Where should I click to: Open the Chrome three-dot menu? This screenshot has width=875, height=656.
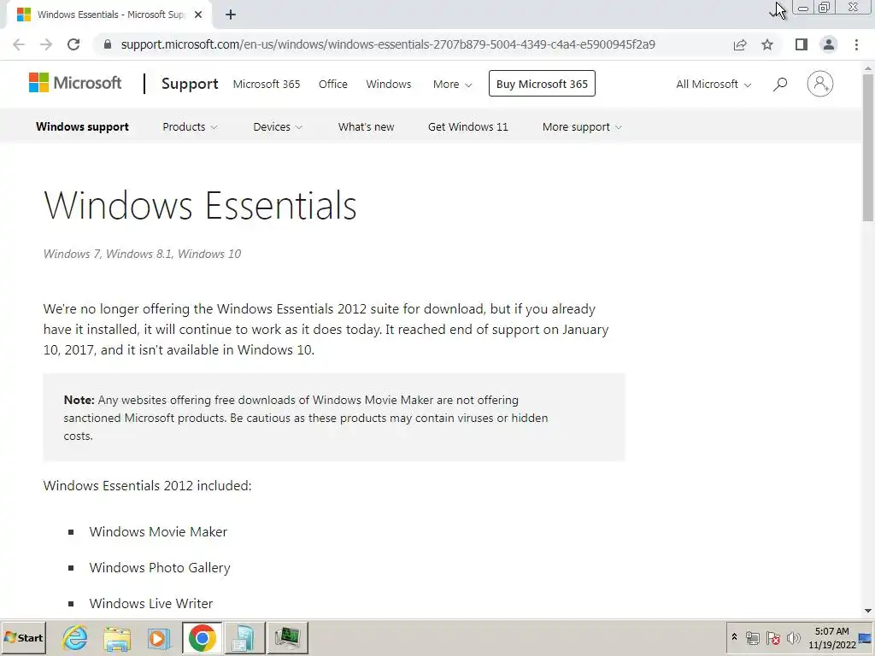coord(856,44)
